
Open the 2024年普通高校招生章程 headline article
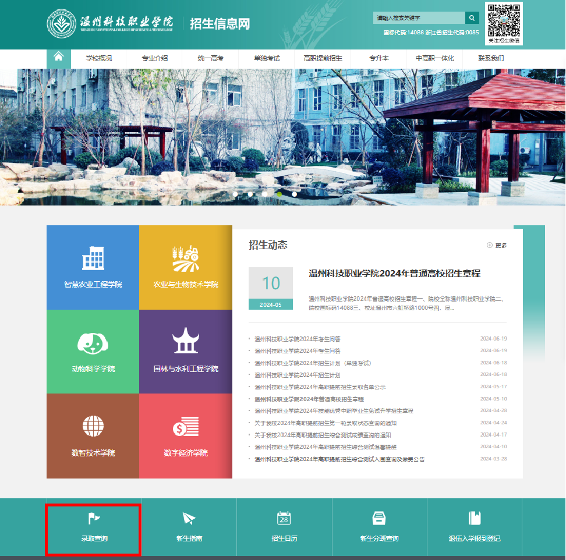394,274
